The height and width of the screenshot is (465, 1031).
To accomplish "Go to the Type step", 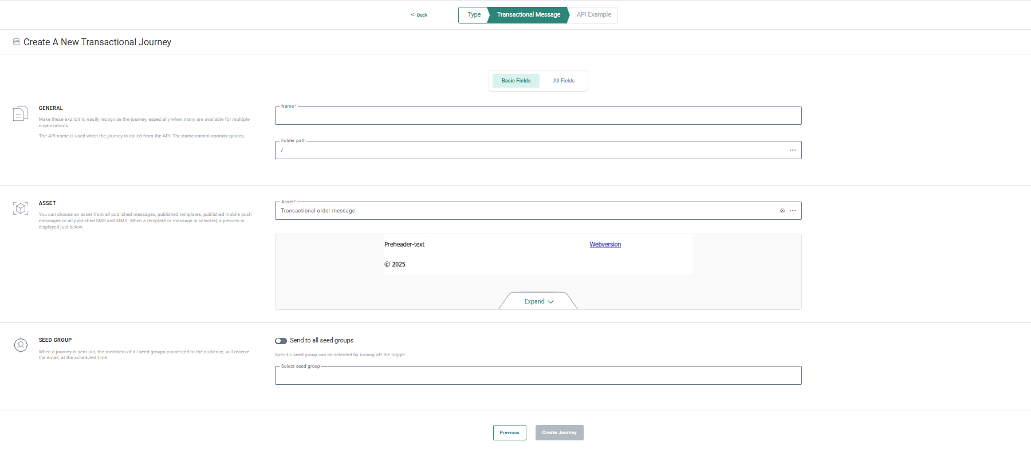I will click(x=474, y=15).
